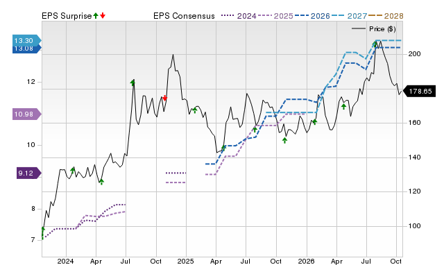Click the 9.12 dark purple value tag
Image resolution: width=444 pixels, height=265 pixels.
28,173
